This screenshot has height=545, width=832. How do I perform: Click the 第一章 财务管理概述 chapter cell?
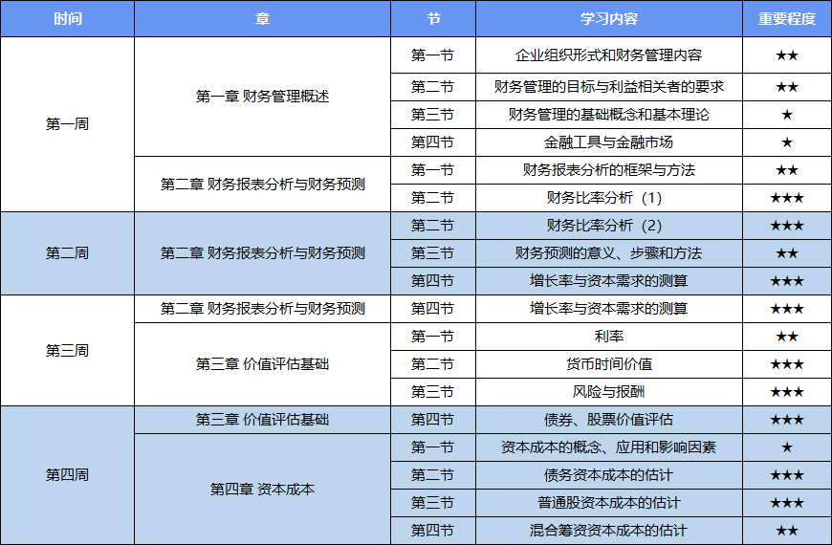(262, 97)
